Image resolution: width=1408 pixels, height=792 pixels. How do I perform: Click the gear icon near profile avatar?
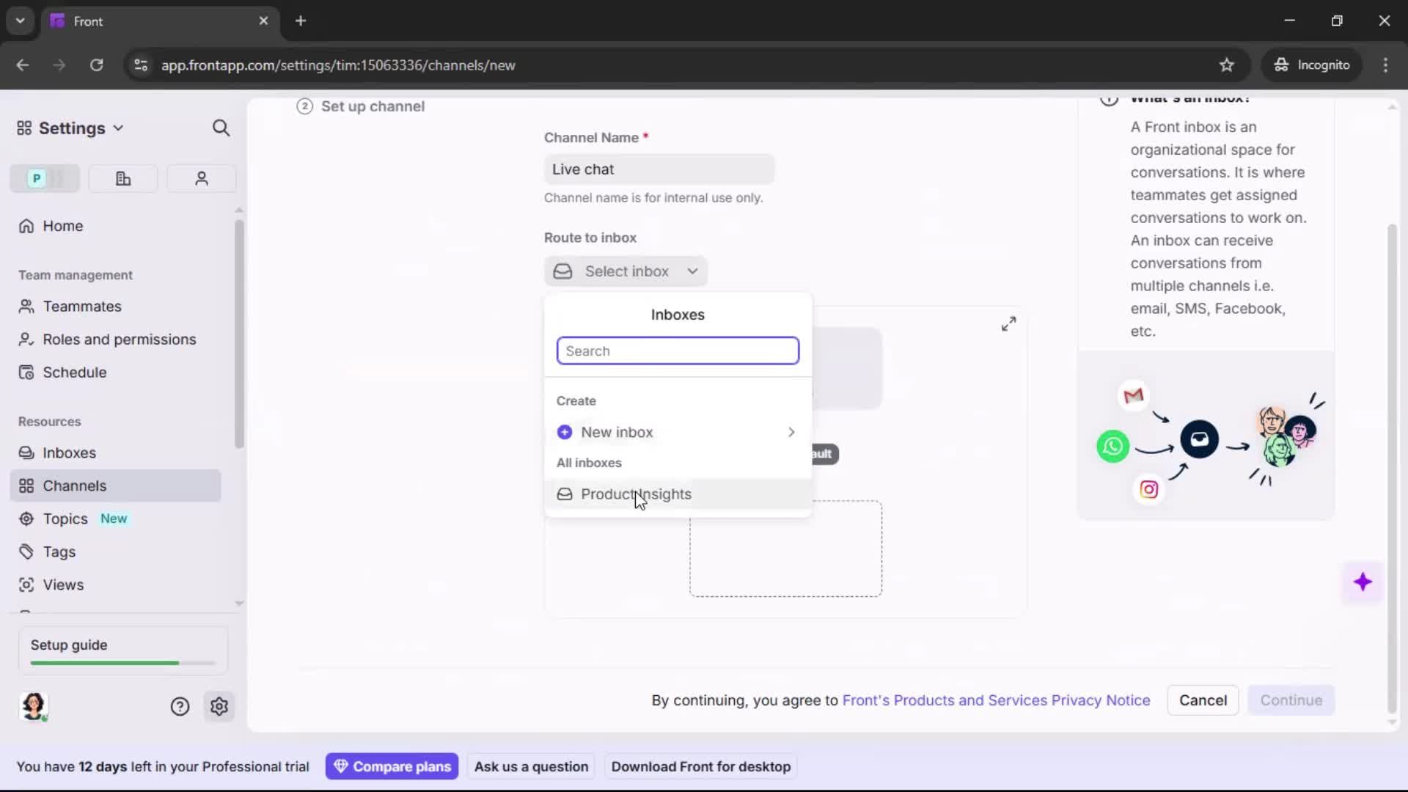pos(219,706)
